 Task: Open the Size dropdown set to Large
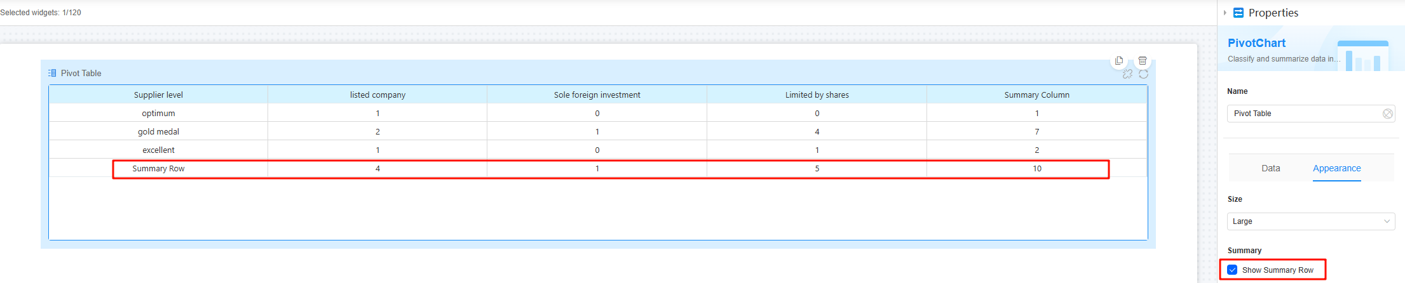[1311, 221]
